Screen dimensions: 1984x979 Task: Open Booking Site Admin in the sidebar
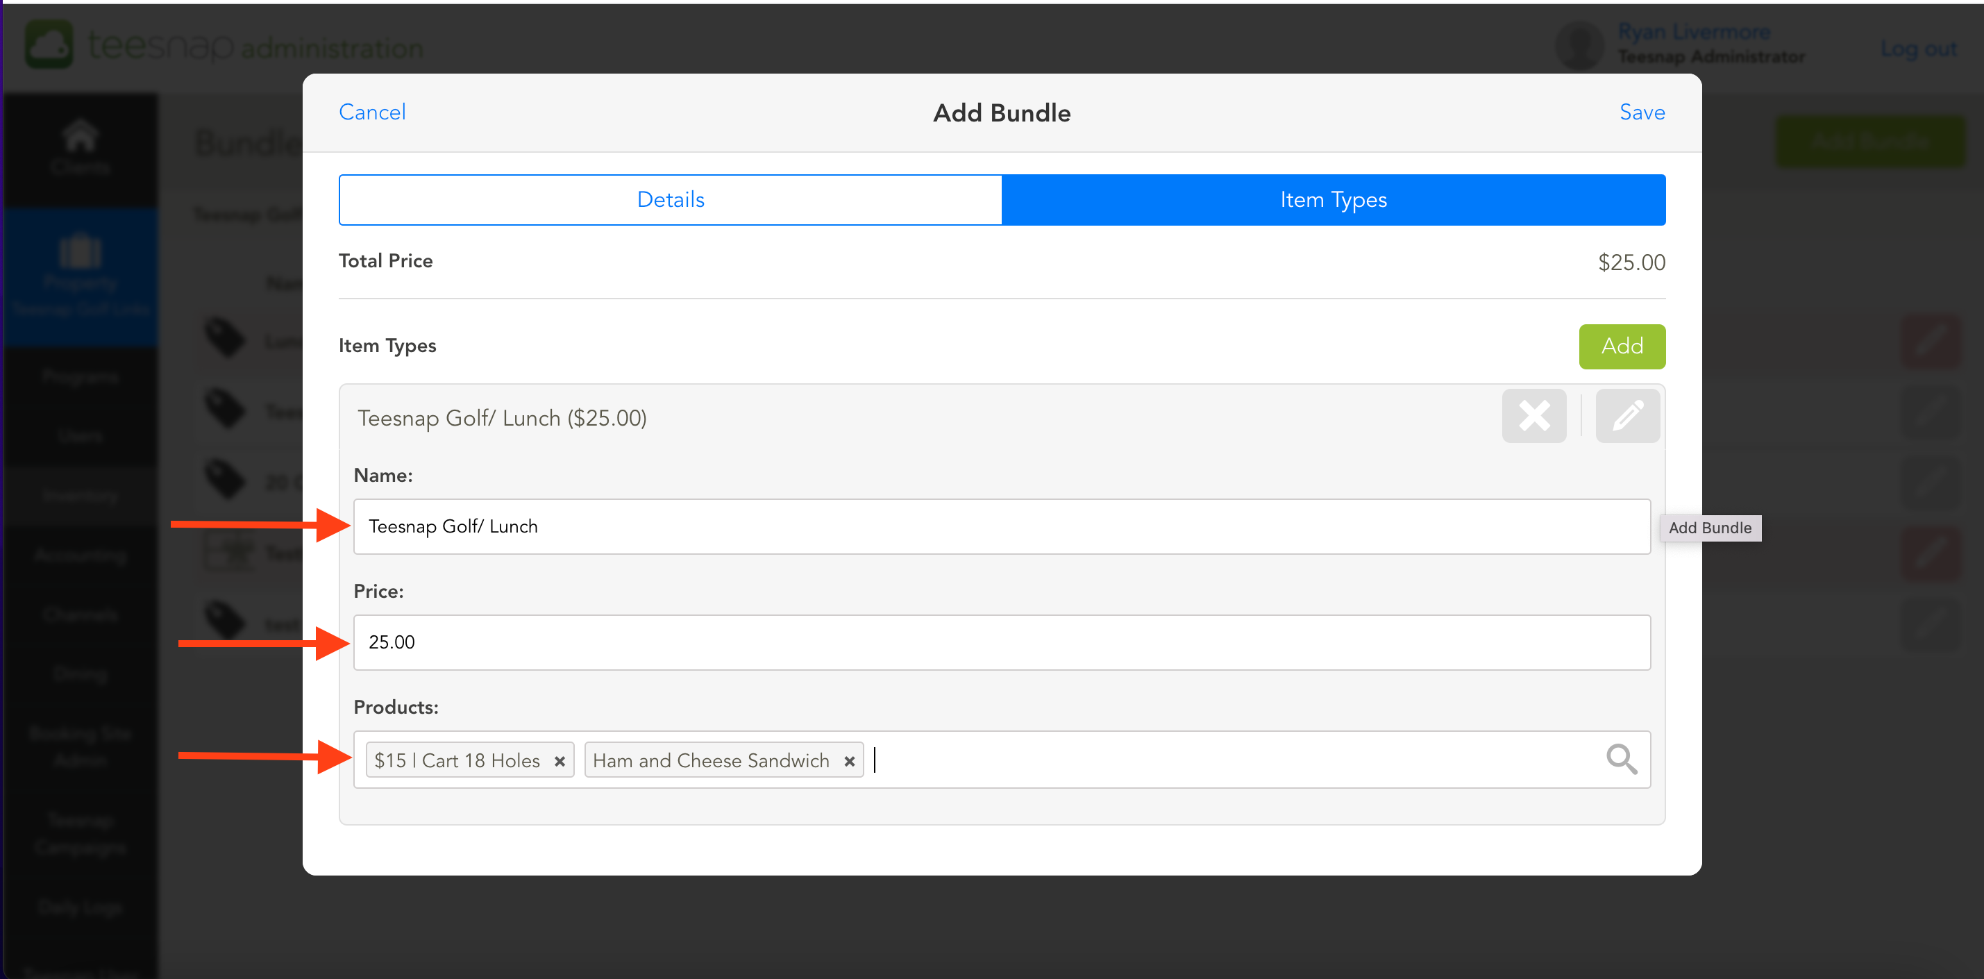(80, 747)
